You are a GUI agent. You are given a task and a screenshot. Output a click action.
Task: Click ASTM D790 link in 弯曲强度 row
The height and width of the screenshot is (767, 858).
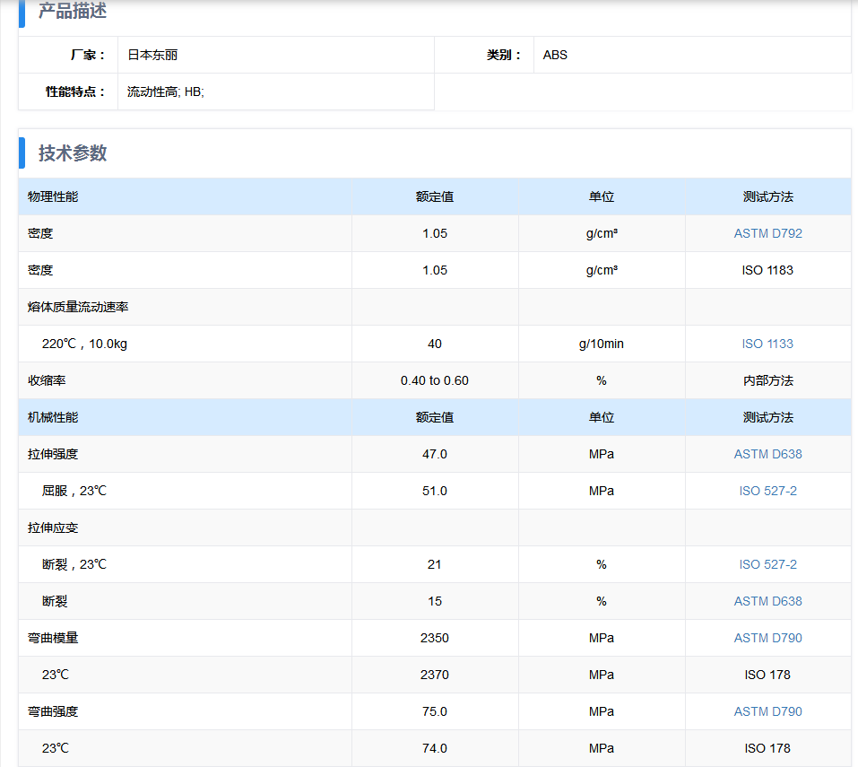click(x=767, y=711)
